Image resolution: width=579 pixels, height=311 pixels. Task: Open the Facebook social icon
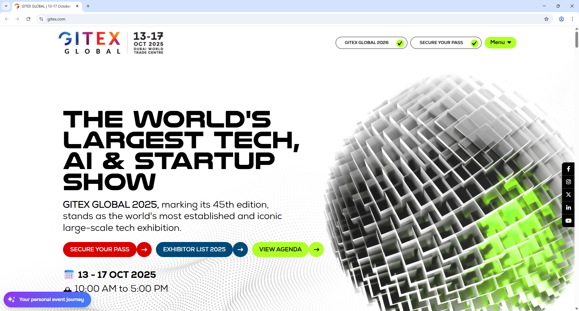[x=568, y=169]
